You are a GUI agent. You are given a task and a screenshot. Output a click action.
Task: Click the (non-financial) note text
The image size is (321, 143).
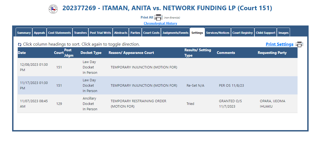(x=172, y=18)
